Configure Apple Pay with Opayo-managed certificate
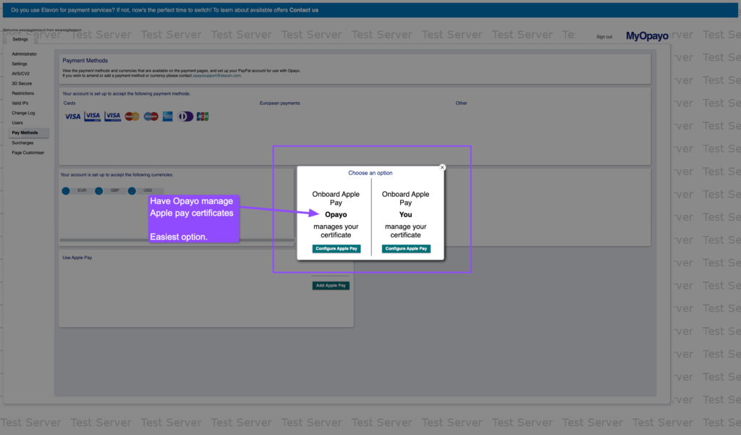The image size is (741, 435). [336, 248]
